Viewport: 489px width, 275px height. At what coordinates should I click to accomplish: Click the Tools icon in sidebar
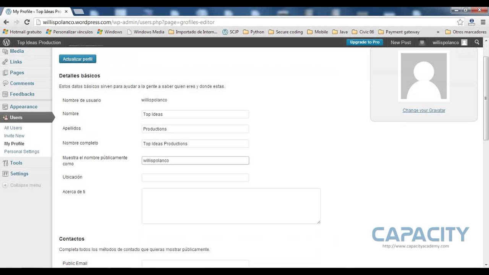coord(5,163)
